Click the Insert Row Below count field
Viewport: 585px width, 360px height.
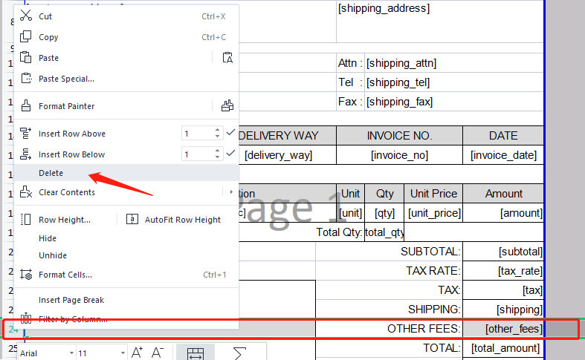[x=196, y=154]
